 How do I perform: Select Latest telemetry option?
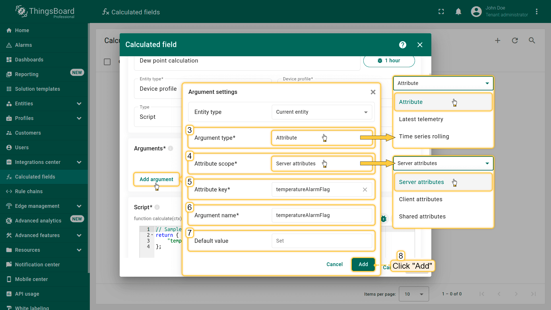pos(421,119)
